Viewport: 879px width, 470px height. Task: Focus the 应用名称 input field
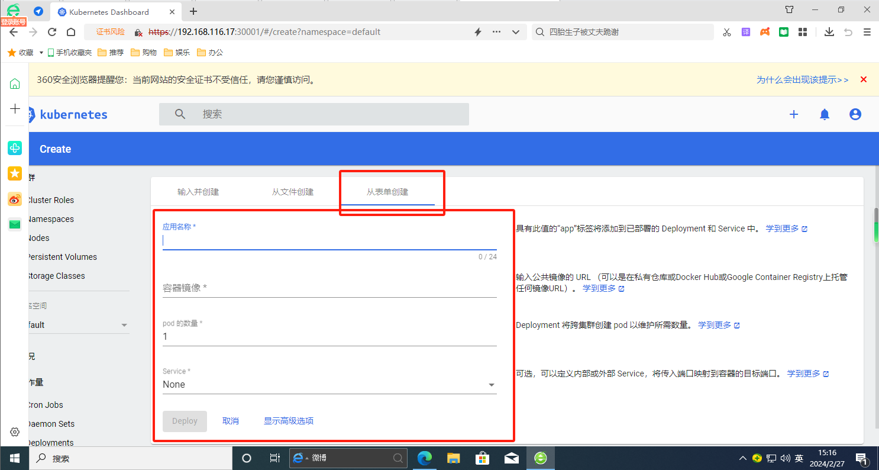pyautogui.click(x=329, y=240)
